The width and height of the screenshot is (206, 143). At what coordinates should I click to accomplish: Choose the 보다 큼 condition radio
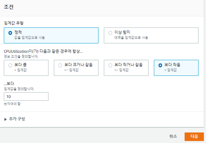pos(10,65)
